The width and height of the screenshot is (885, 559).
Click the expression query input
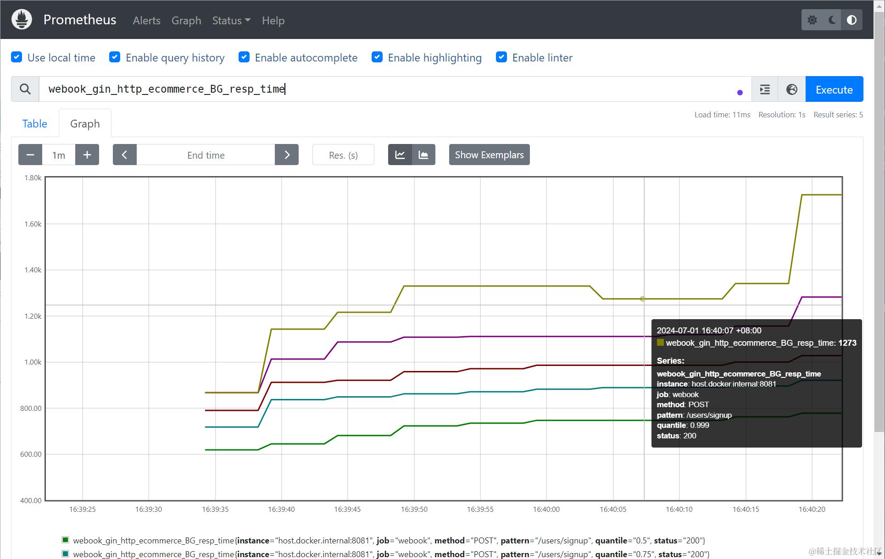coord(395,89)
